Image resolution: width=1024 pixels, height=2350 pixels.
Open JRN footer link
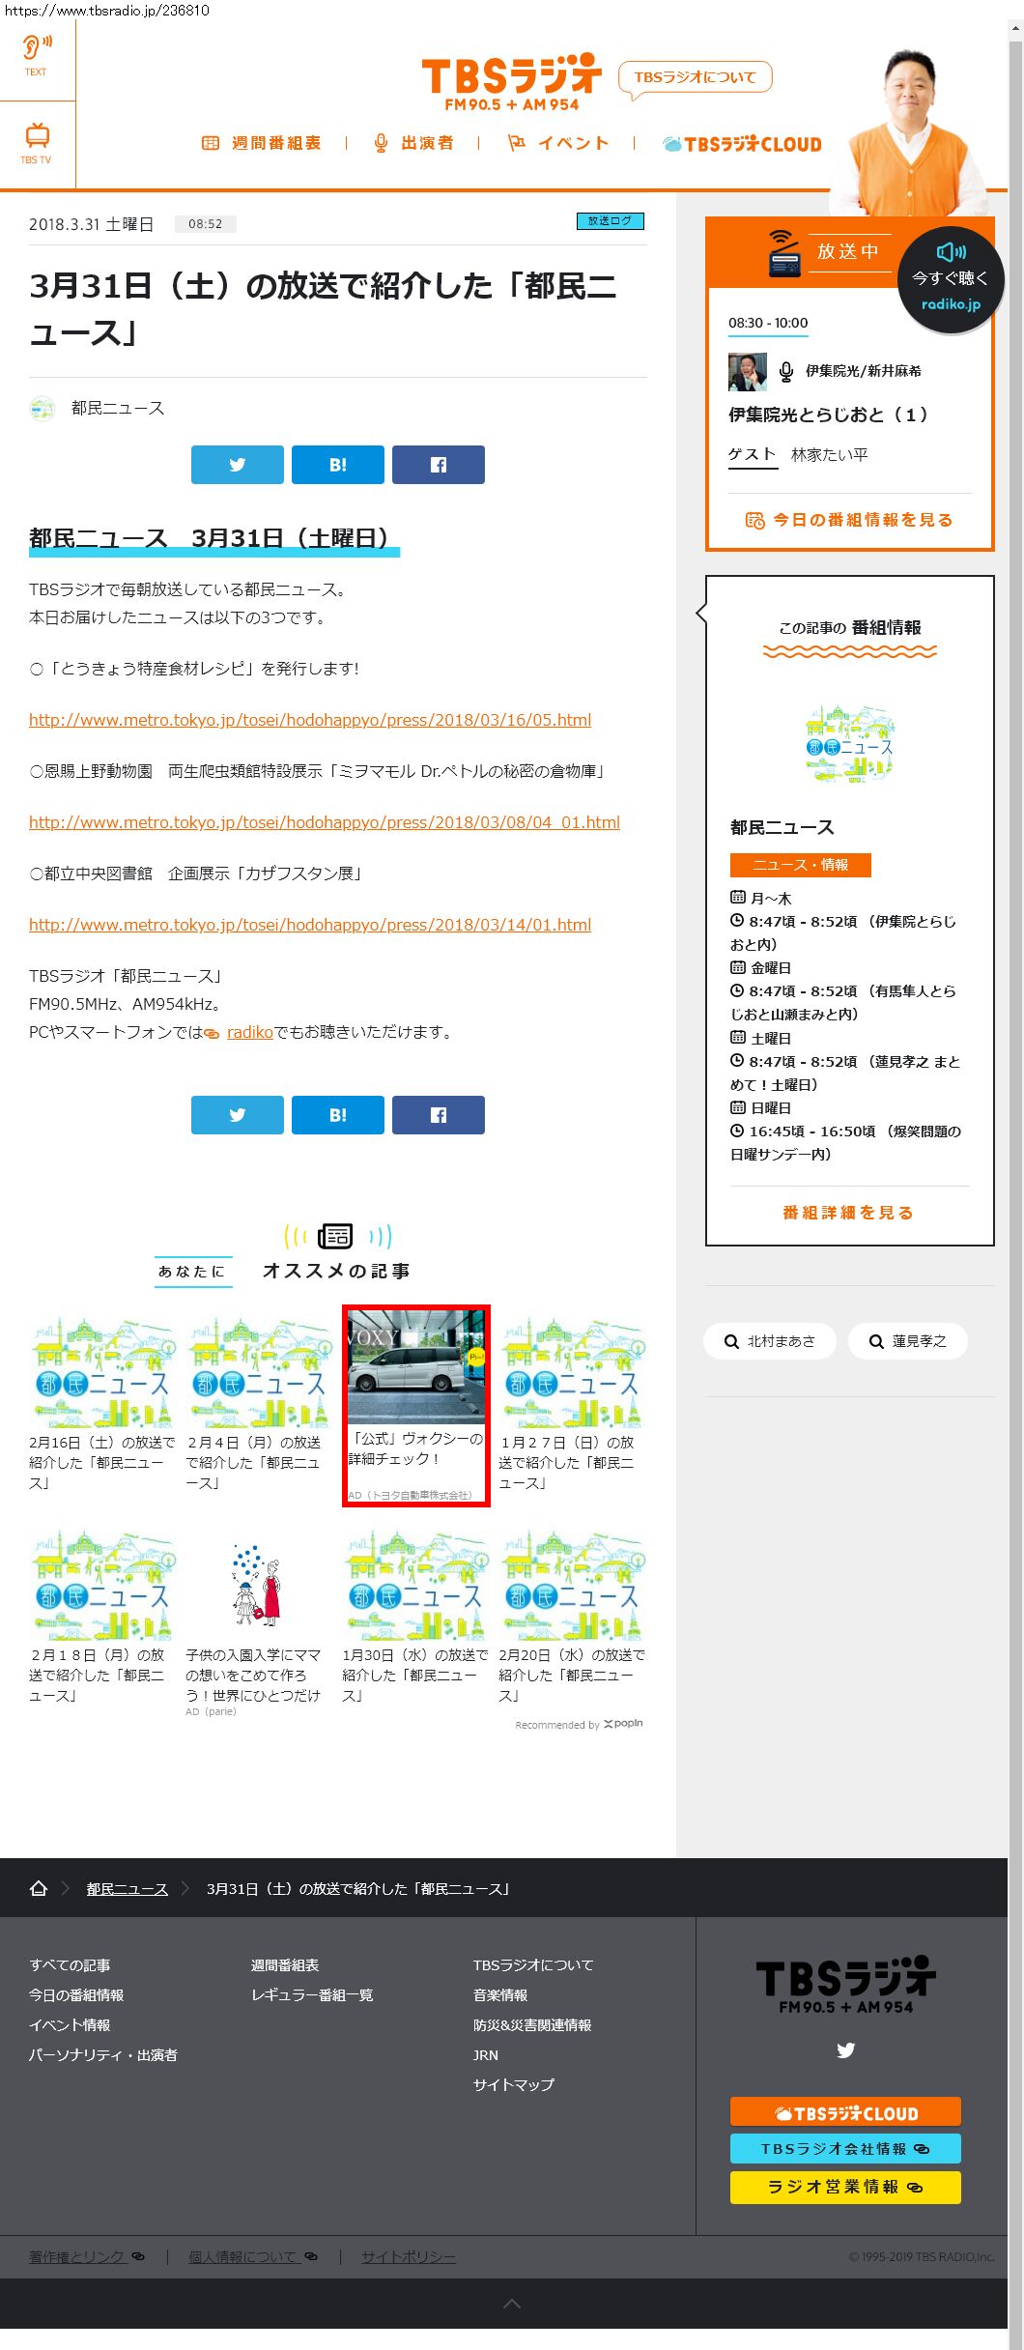(486, 2055)
